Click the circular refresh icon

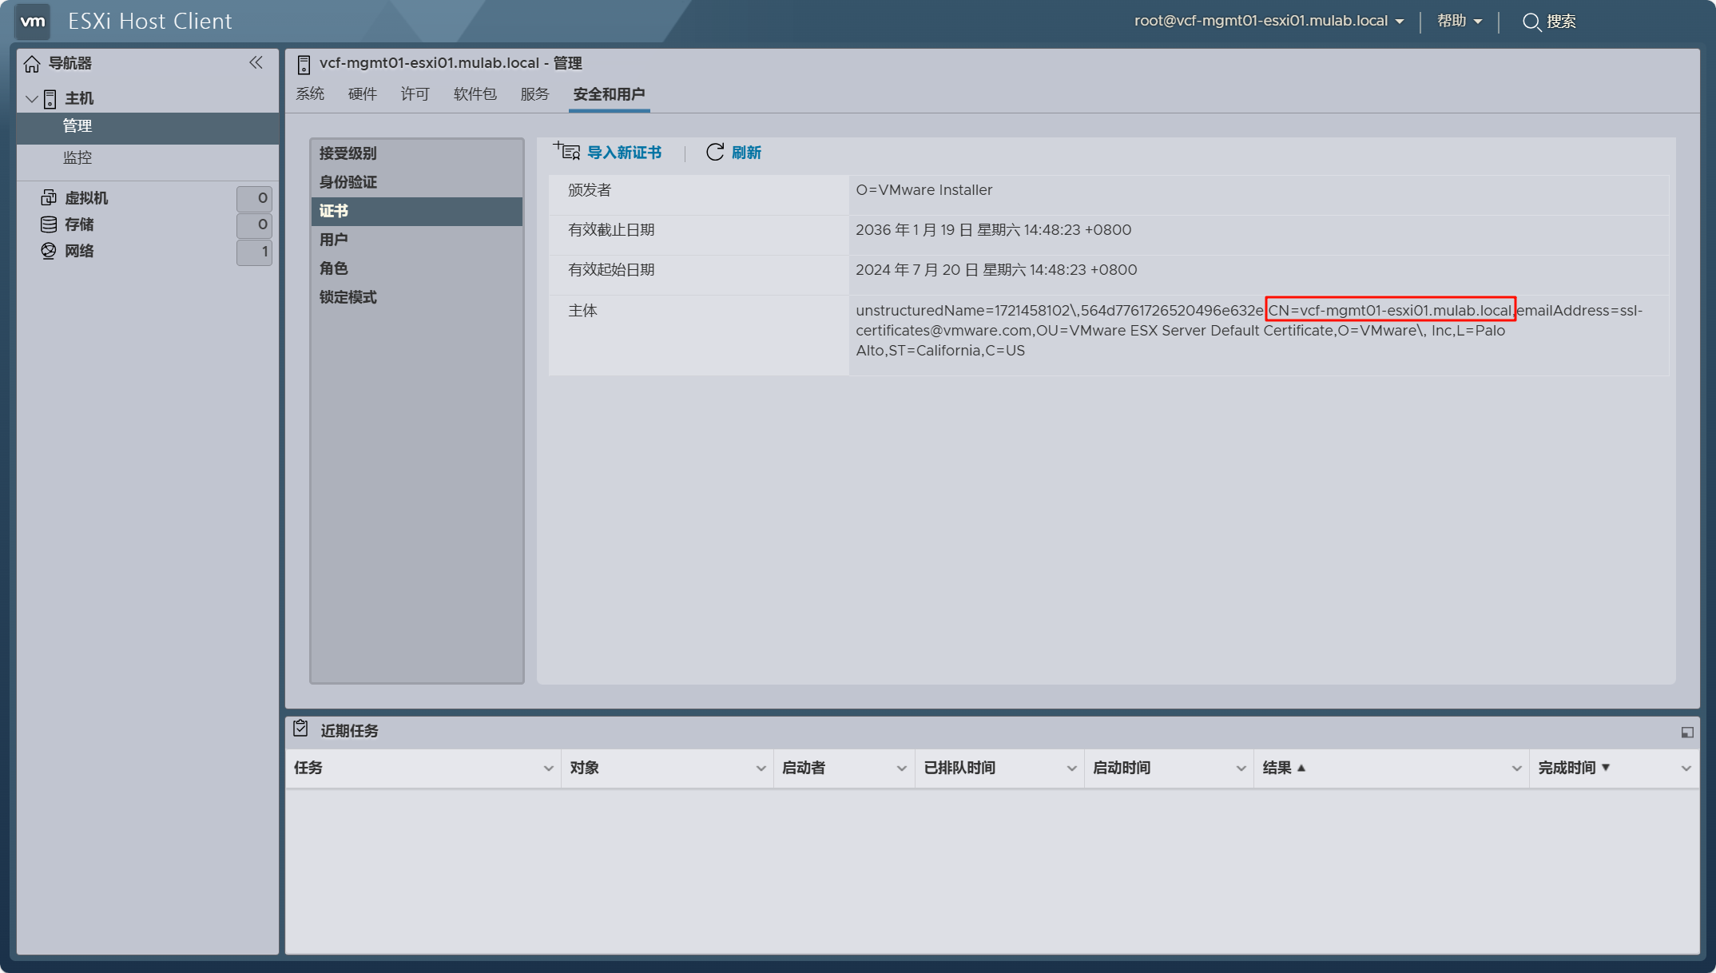point(715,152)
